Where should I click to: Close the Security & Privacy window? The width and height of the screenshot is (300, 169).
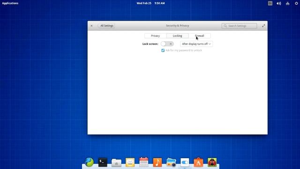click(x=91, y=26)
